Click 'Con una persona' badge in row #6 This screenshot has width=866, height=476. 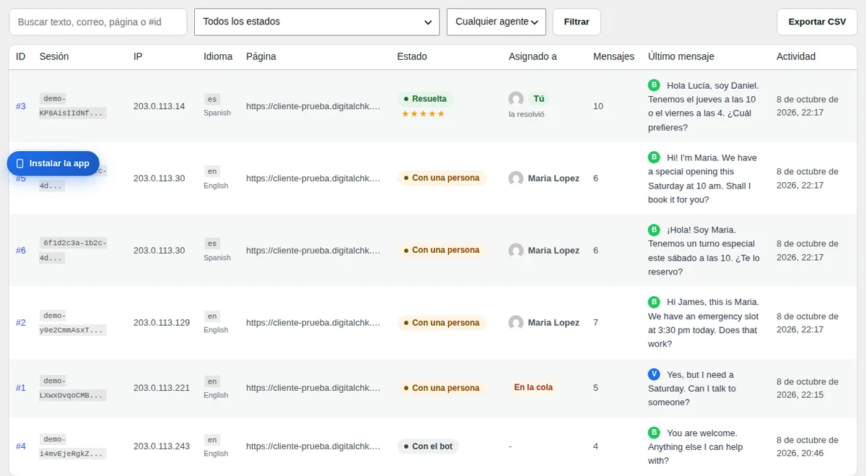442,251
